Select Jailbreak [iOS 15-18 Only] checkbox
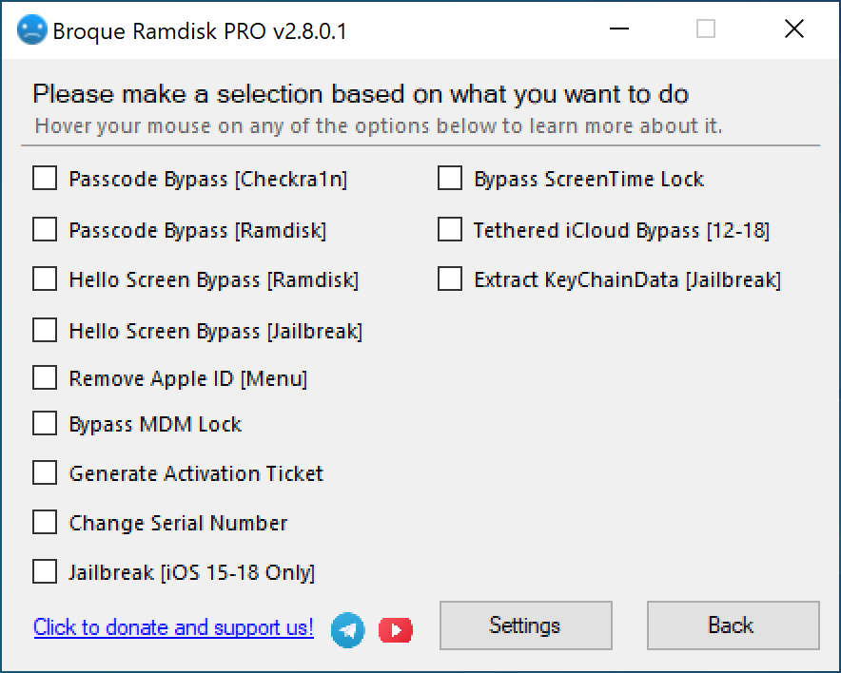Image resolution: width=841 pixels, height=673 pixels. pyautogui.click(x=45, y=571)
